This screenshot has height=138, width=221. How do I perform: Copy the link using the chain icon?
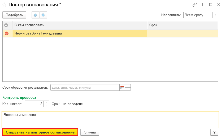[x=195, y=5]
